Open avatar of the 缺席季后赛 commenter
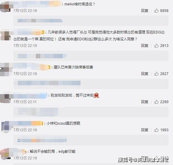Viewport: 173px width, 165px height. tap(6, 70)
